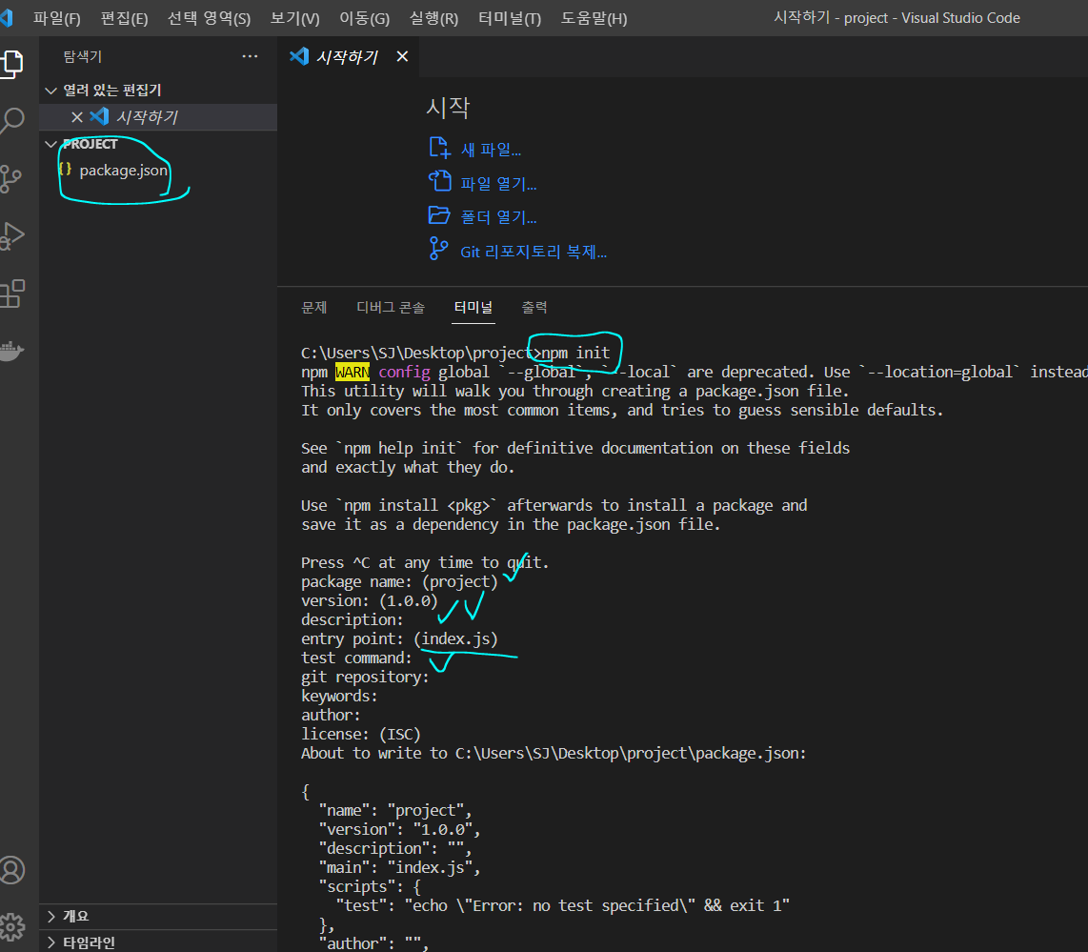Click the magenta config word in terminal
The width and height of the screenshot is (1088, 952).
tap(404, 373)
